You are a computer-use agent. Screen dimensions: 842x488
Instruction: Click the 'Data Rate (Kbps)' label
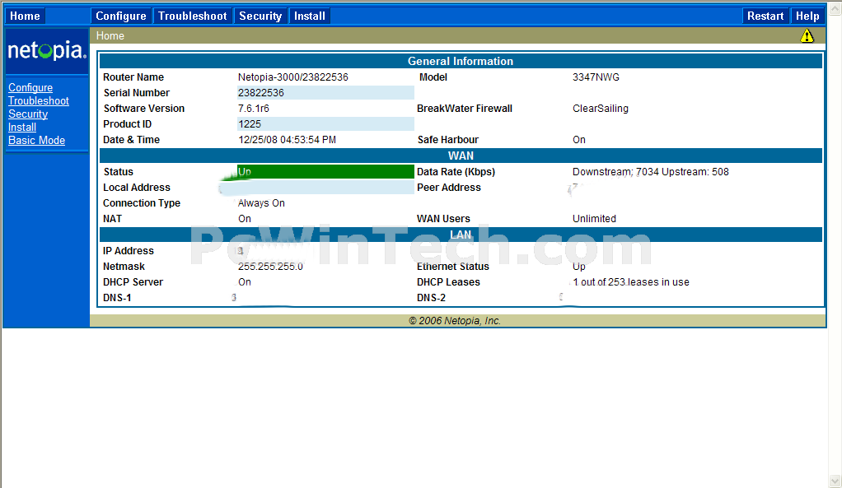pos(456,172)
